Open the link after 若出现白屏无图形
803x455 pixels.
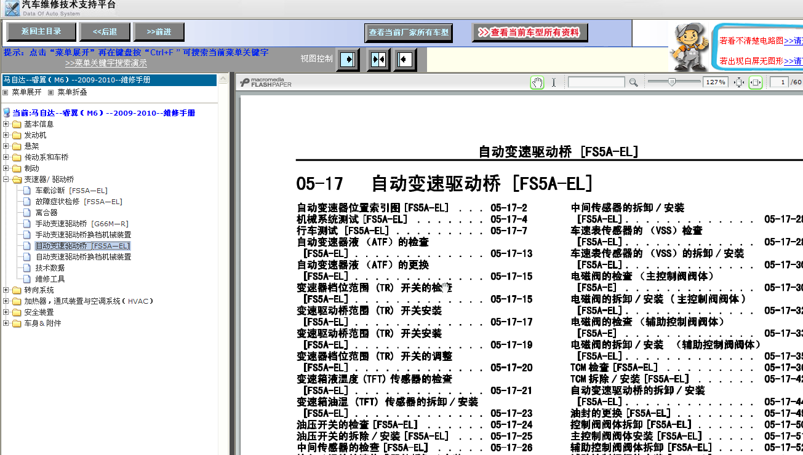(793, 61)
